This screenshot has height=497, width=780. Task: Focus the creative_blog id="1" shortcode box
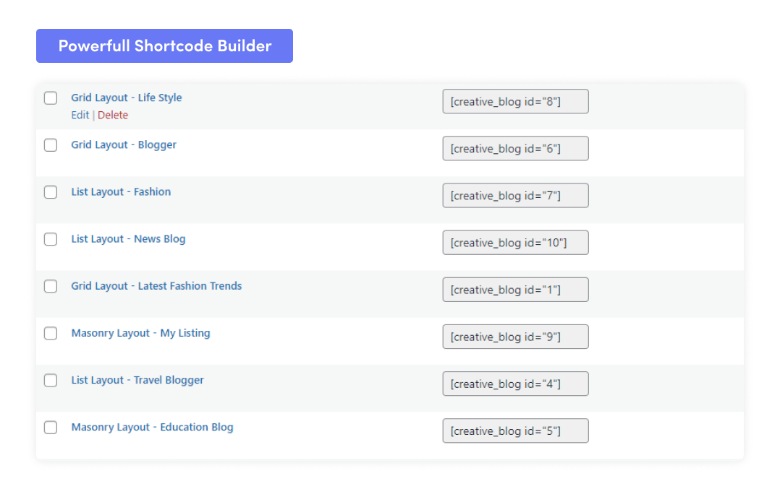pyautogui.click(x=515, y=290)
